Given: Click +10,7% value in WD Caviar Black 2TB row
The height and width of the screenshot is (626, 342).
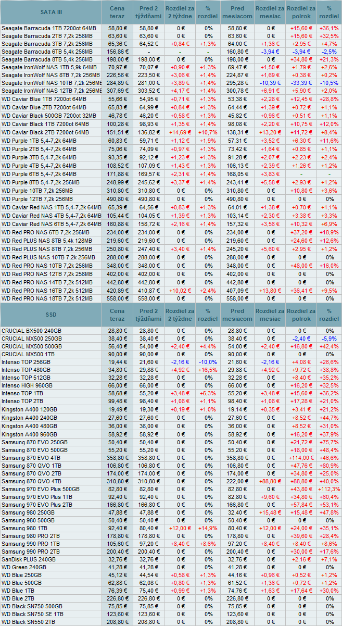Looking at the screenshot, I should [x=207, y=132].
